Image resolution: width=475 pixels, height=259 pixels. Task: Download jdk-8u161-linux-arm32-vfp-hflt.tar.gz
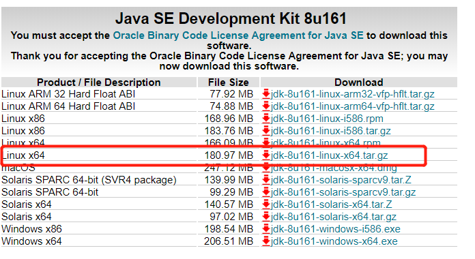point(353,94)
